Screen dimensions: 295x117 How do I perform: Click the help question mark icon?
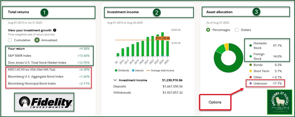click(55, 30)
